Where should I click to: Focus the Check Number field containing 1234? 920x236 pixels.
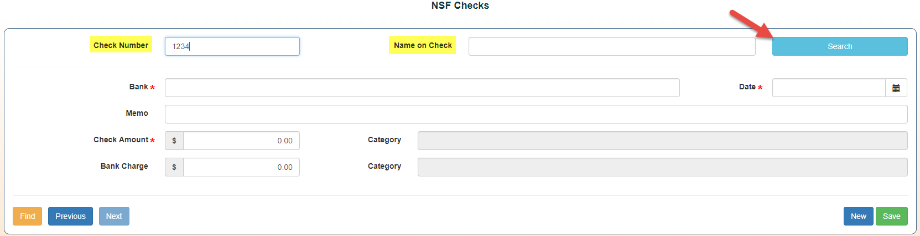[232, 46]
